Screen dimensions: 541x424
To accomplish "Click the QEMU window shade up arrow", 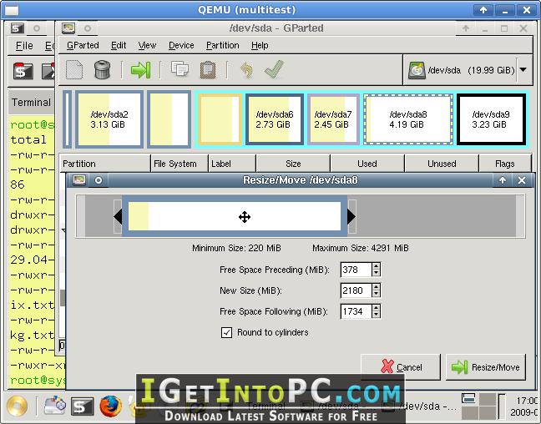I will point(483,10).
